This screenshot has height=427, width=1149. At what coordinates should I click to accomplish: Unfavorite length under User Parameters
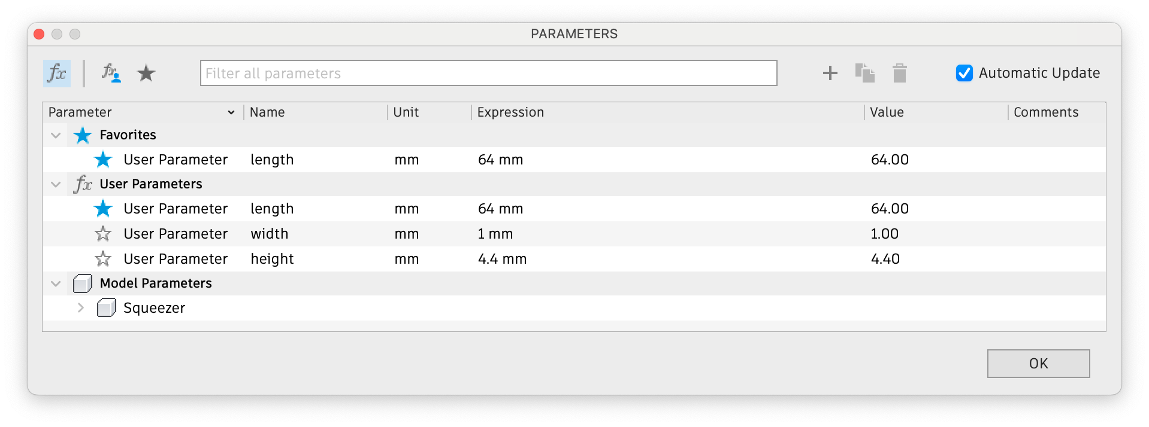coord(103,209)
